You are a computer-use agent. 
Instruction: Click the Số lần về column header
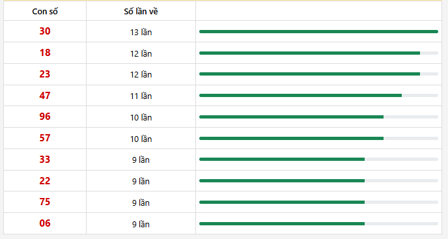[141, 12]
